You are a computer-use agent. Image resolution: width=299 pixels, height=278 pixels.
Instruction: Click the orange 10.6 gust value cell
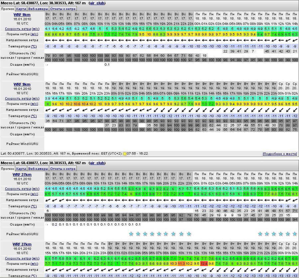pyautogui.click(x=77, y=104)
